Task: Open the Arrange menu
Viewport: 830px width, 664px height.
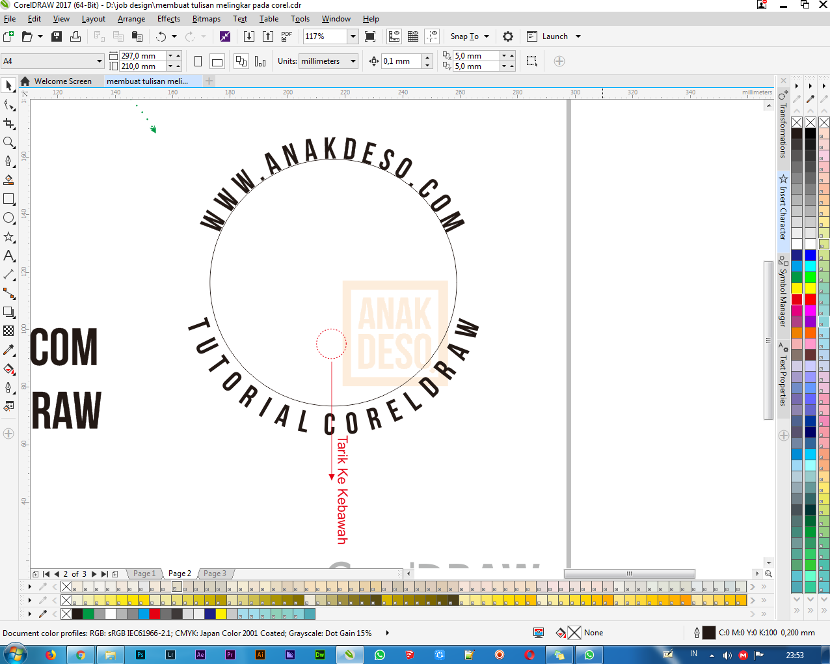Action: point(131,19)
